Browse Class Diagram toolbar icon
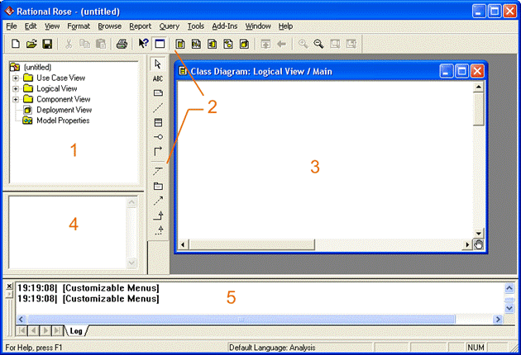Screen dimensions: 521x355 coord(180,44)
